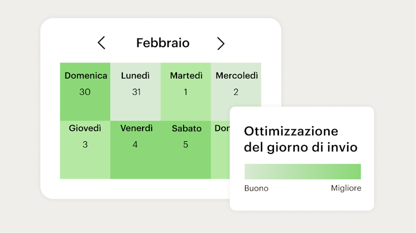The width and height of the screenshot is (416, 233).
Task: Select the Martedì 1 calendar cell
Action: pos(186,92)
